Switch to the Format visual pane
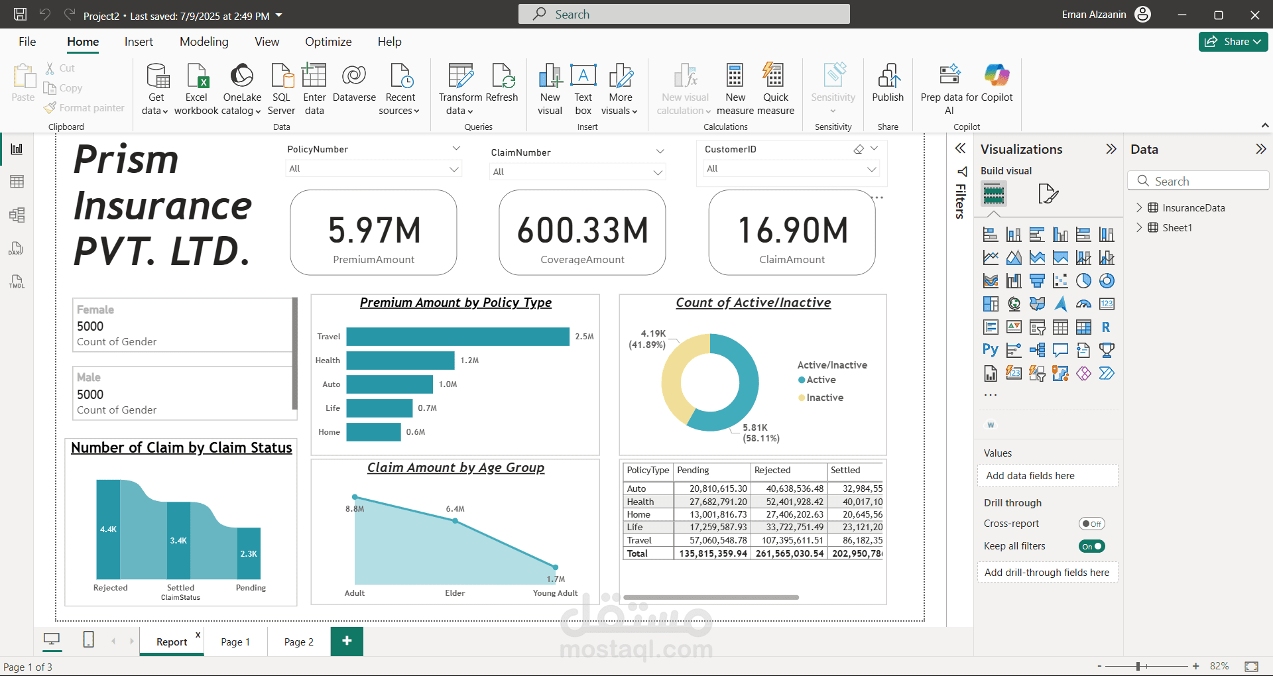 (1048, 194)
